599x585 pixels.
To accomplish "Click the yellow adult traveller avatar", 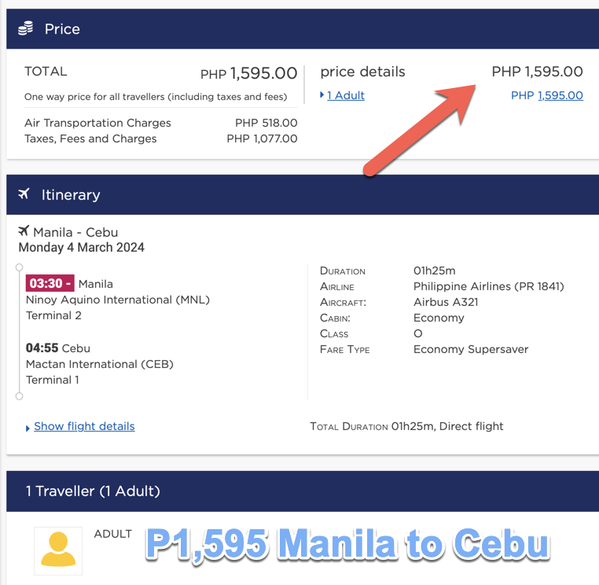I will coord(58,547).
